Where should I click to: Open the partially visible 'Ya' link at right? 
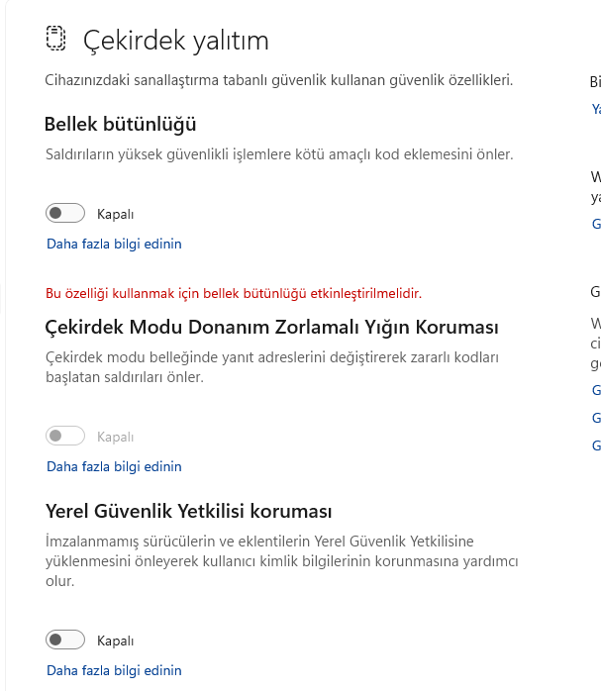[595, 109]
